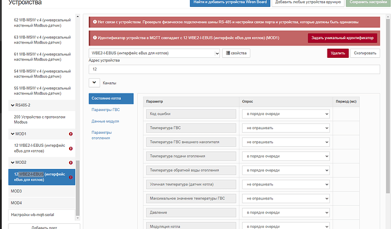Click the Адрес устройства input field
Viewport: 391px width, 229px height.
pos(234,69)
